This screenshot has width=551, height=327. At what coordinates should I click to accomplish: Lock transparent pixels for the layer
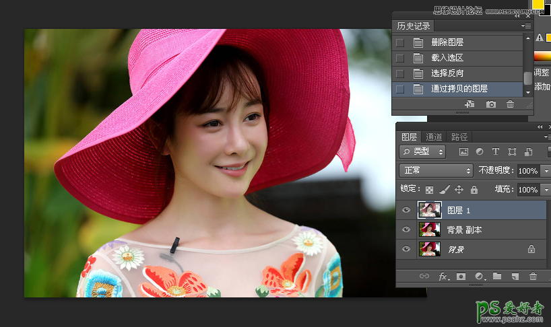[x=428, y=190]
